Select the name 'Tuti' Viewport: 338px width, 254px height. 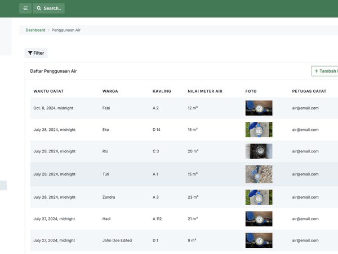click(106, 174)
